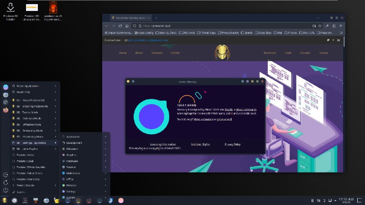The height and width of the screenshot is (205, 365).
Task: Click the padlock site security icon
Action: [140, 26]
